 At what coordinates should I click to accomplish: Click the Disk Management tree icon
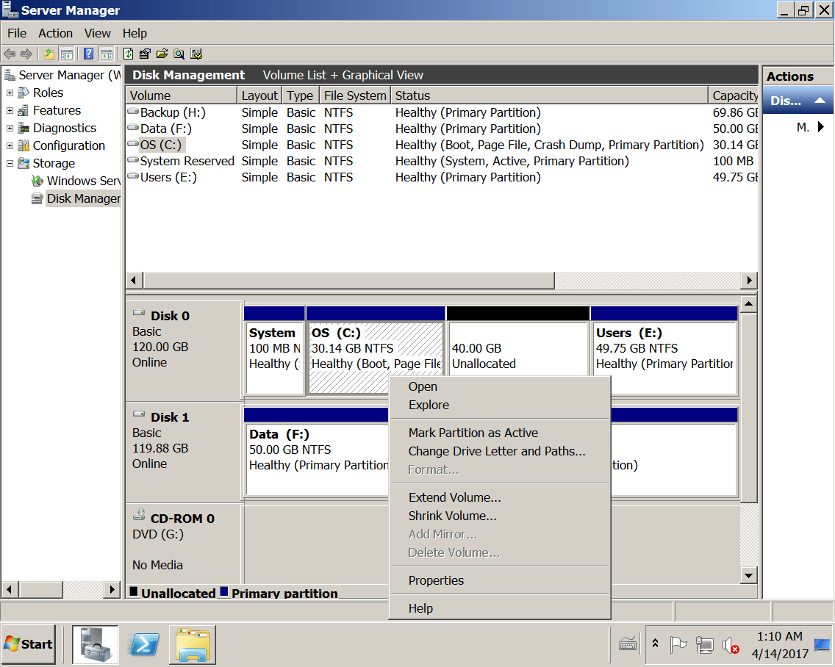37,198
